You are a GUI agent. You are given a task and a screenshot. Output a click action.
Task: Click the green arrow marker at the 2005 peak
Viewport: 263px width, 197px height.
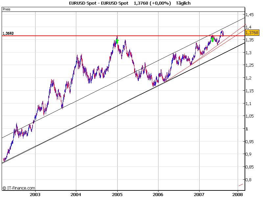click(117, 41)
